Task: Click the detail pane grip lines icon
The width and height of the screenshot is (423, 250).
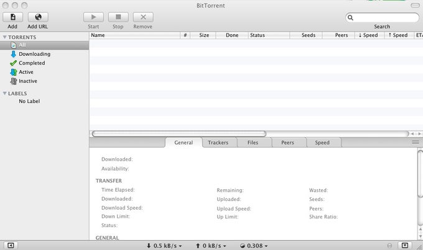Action: 416,142
